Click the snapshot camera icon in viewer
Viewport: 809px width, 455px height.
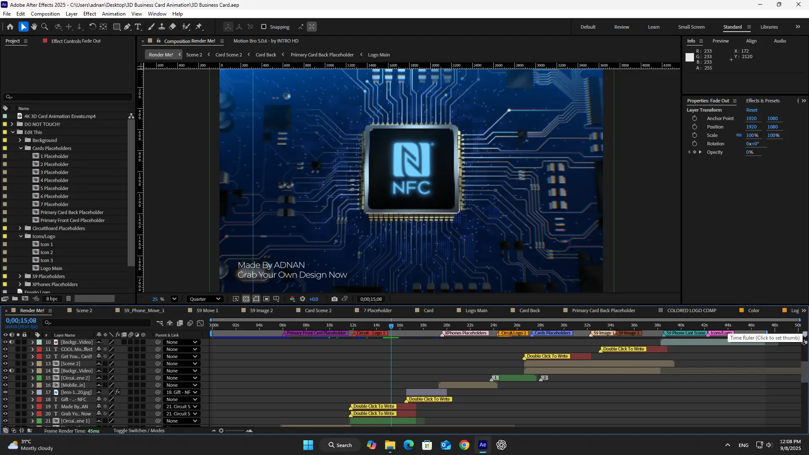(x=334, y=299)
